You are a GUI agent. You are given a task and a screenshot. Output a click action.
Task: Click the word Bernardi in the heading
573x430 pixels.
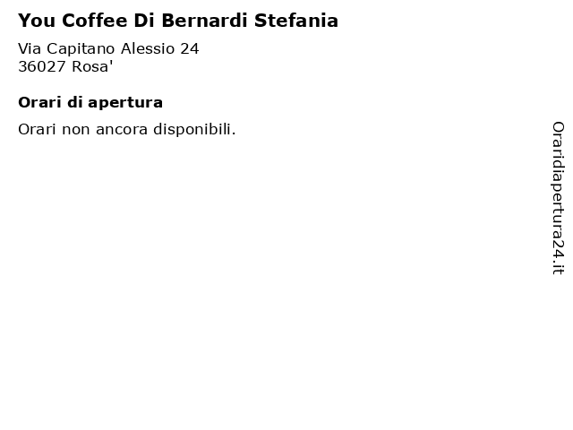tap(205, 21)
